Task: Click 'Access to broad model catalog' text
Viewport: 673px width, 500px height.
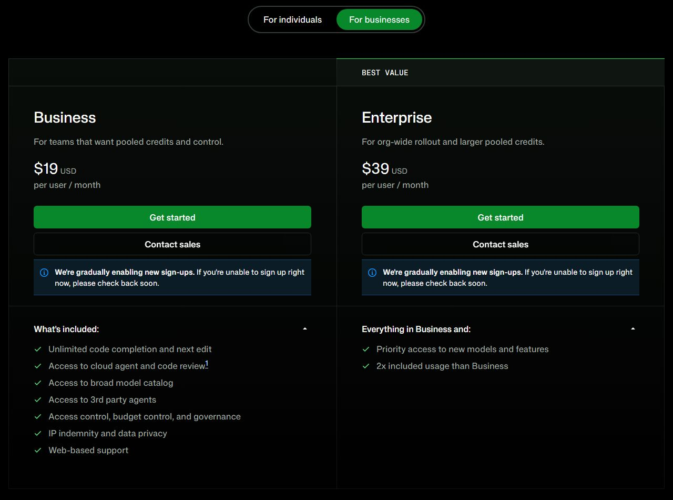Action: coord(111,383)
